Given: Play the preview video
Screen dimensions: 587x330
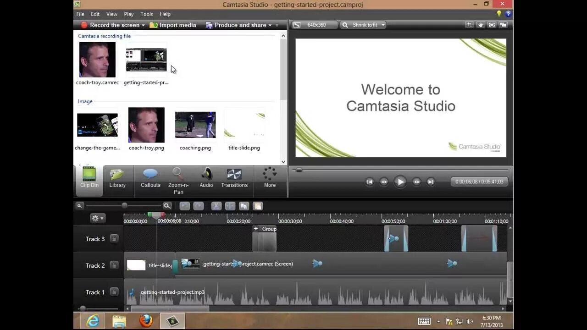Looking at the screenshot, I should coord(400,182).
